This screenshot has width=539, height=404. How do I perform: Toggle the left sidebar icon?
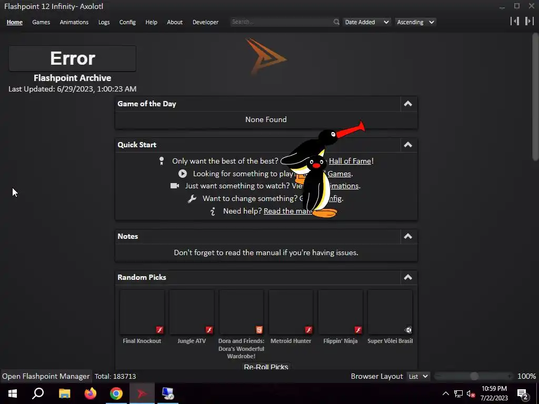515,21
